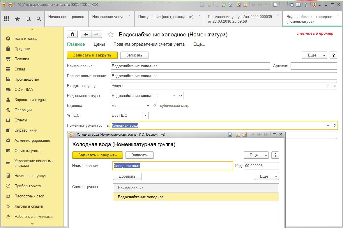Image resolution: width=343 pixels, height=228 pixels.
Task: Click the favorites star in left toolbar
Action: (x=17, y=19)
